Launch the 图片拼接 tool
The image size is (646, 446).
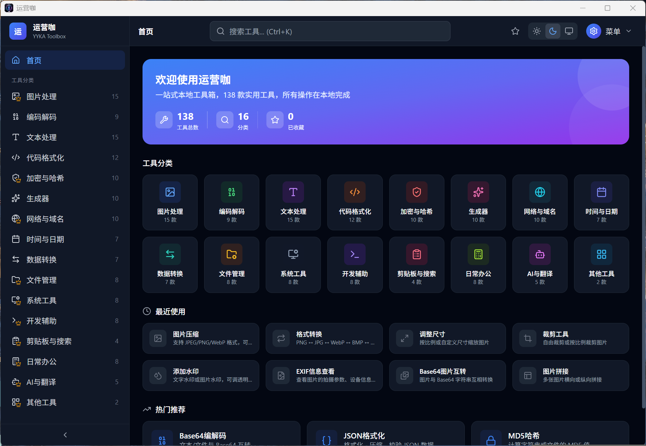[x=571, y=376]
